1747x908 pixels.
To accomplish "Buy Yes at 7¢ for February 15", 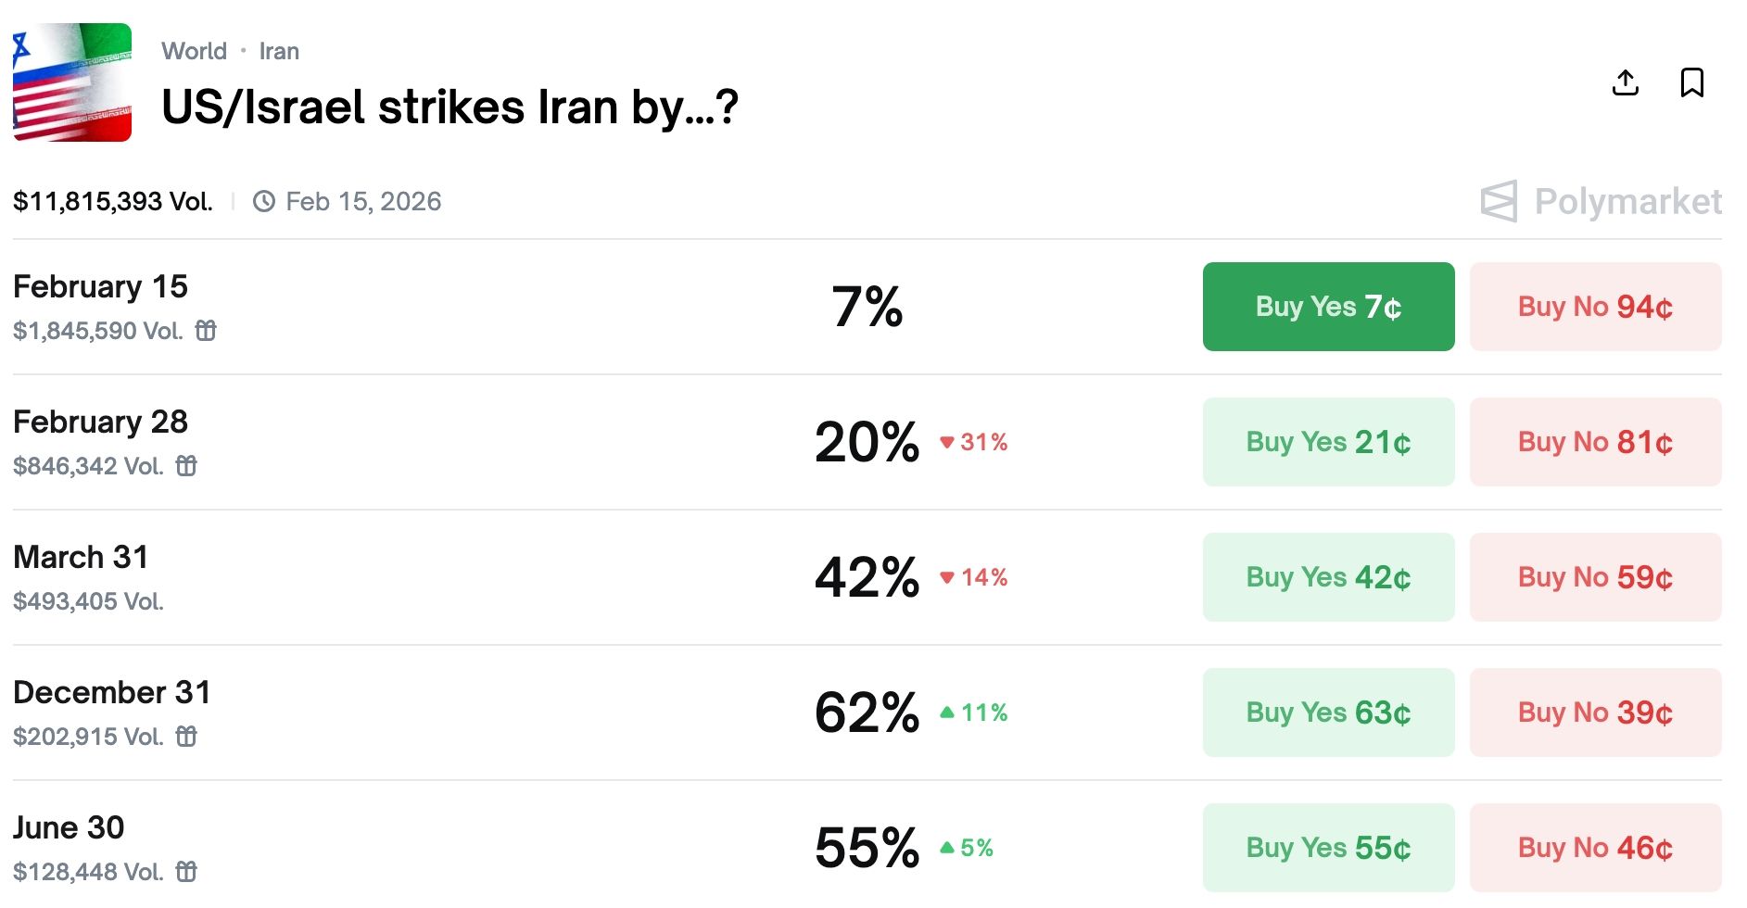I will 1328,306.
